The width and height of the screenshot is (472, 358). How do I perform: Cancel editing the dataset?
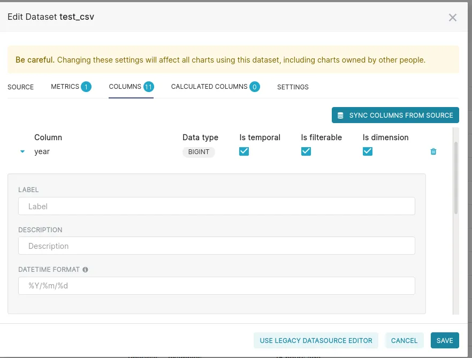(404, 340)
